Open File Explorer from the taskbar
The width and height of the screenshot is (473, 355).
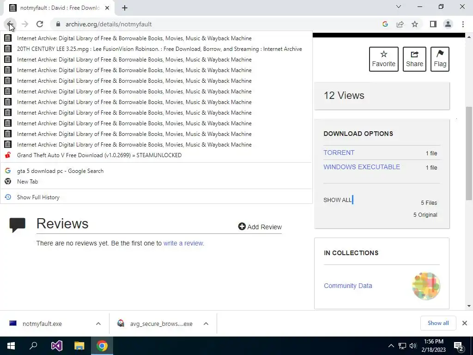coord(79,346)
